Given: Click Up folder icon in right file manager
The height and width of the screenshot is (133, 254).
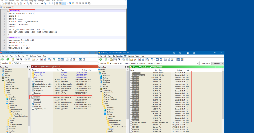Looking at the screenshot, I should pyautogui.click(x=111, y=59).
